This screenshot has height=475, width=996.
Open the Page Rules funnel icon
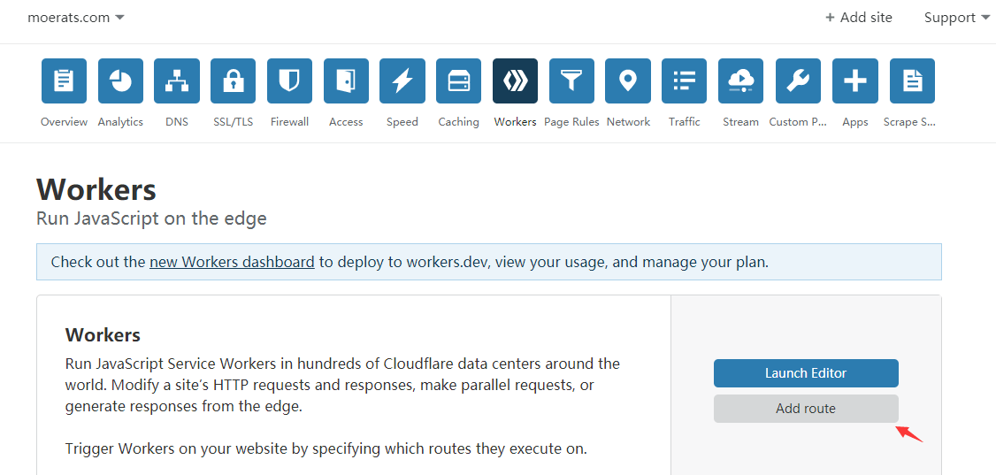571,81
